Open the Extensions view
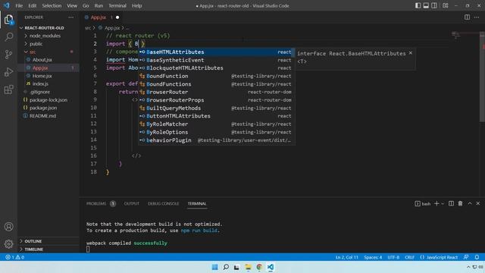Viewport: 485px width, 273px height. point(8,89)
